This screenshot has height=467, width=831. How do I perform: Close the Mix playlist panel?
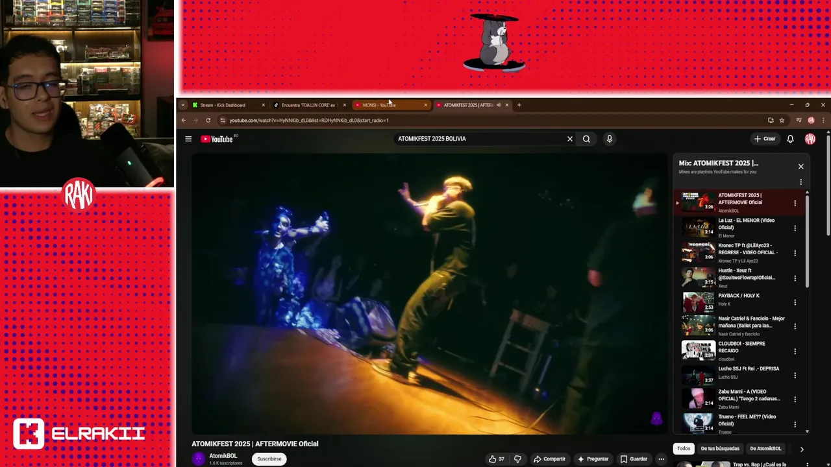point(800,167)
